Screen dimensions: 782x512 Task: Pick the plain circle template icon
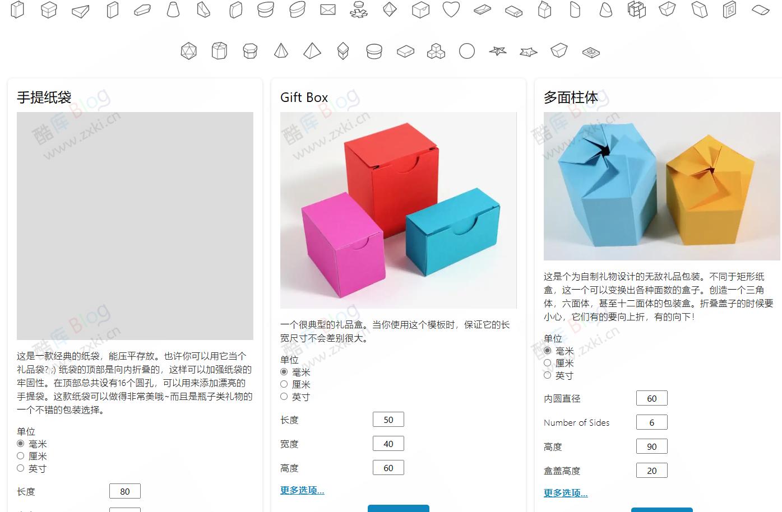(x=467, y=52)
